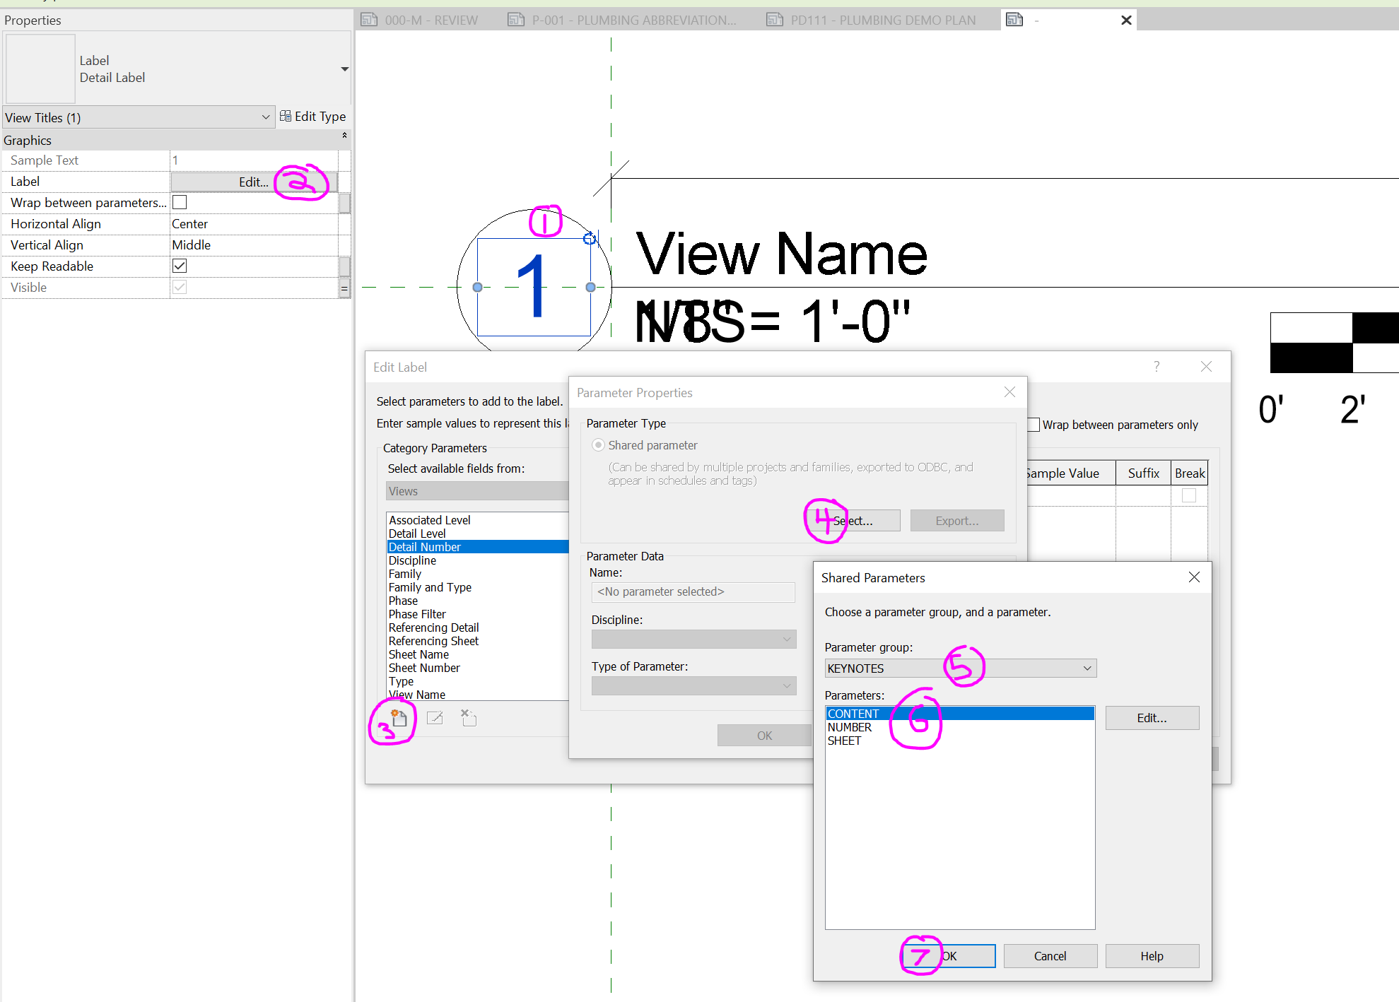
Task: Open the View Titles filter dropdown
Action: (x=266, y=117)
